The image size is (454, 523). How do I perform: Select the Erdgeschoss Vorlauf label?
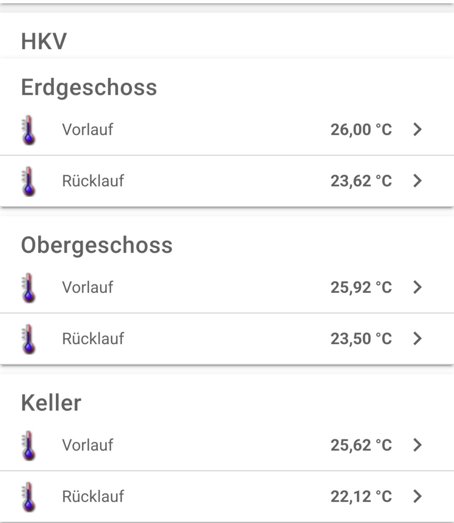tap(88, 129)
